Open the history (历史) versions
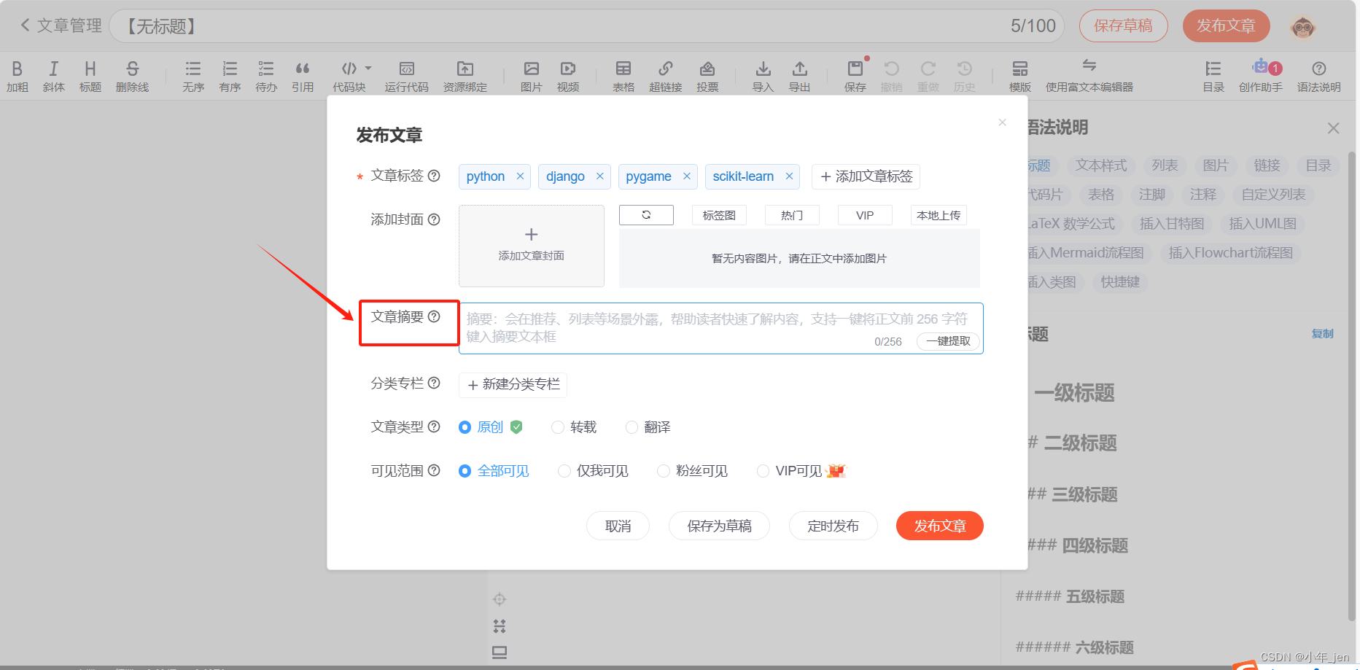The height and width of the screenshot is (670, 1360). pos(965,76)
